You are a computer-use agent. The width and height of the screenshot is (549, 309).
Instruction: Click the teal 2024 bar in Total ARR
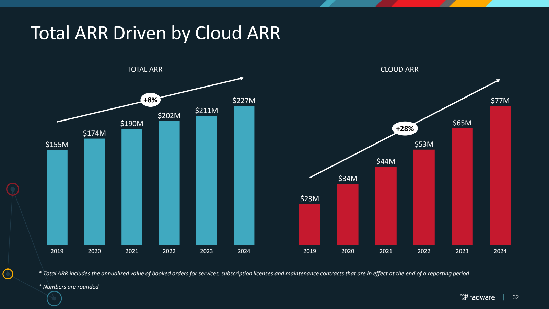pyautogui.click(x=244, y=175)
